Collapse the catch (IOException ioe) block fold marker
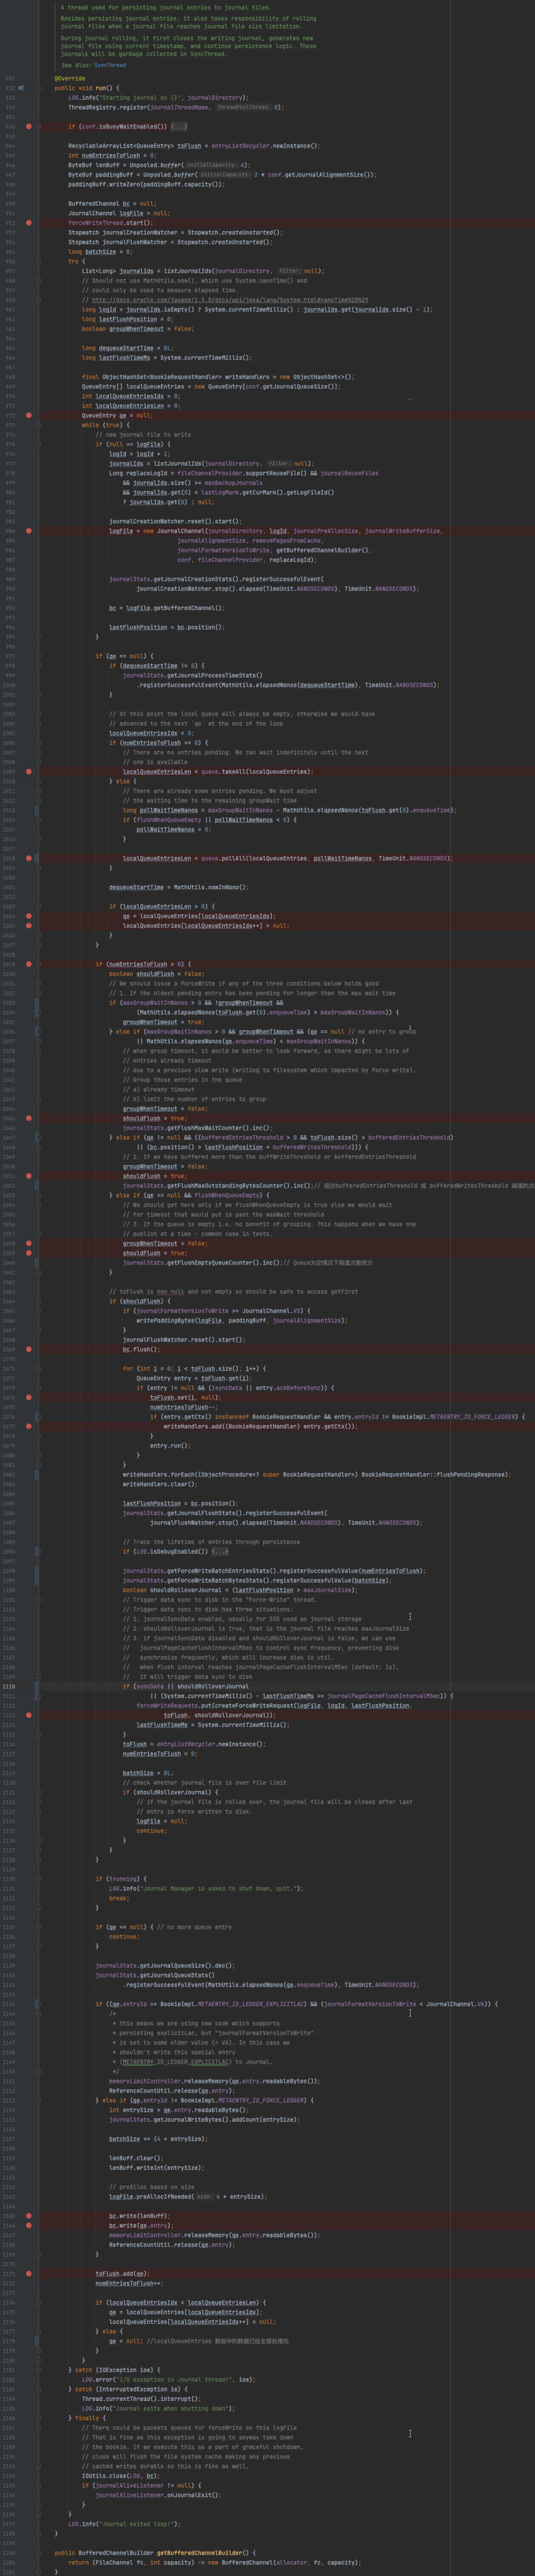 [x=39, y=2370]
